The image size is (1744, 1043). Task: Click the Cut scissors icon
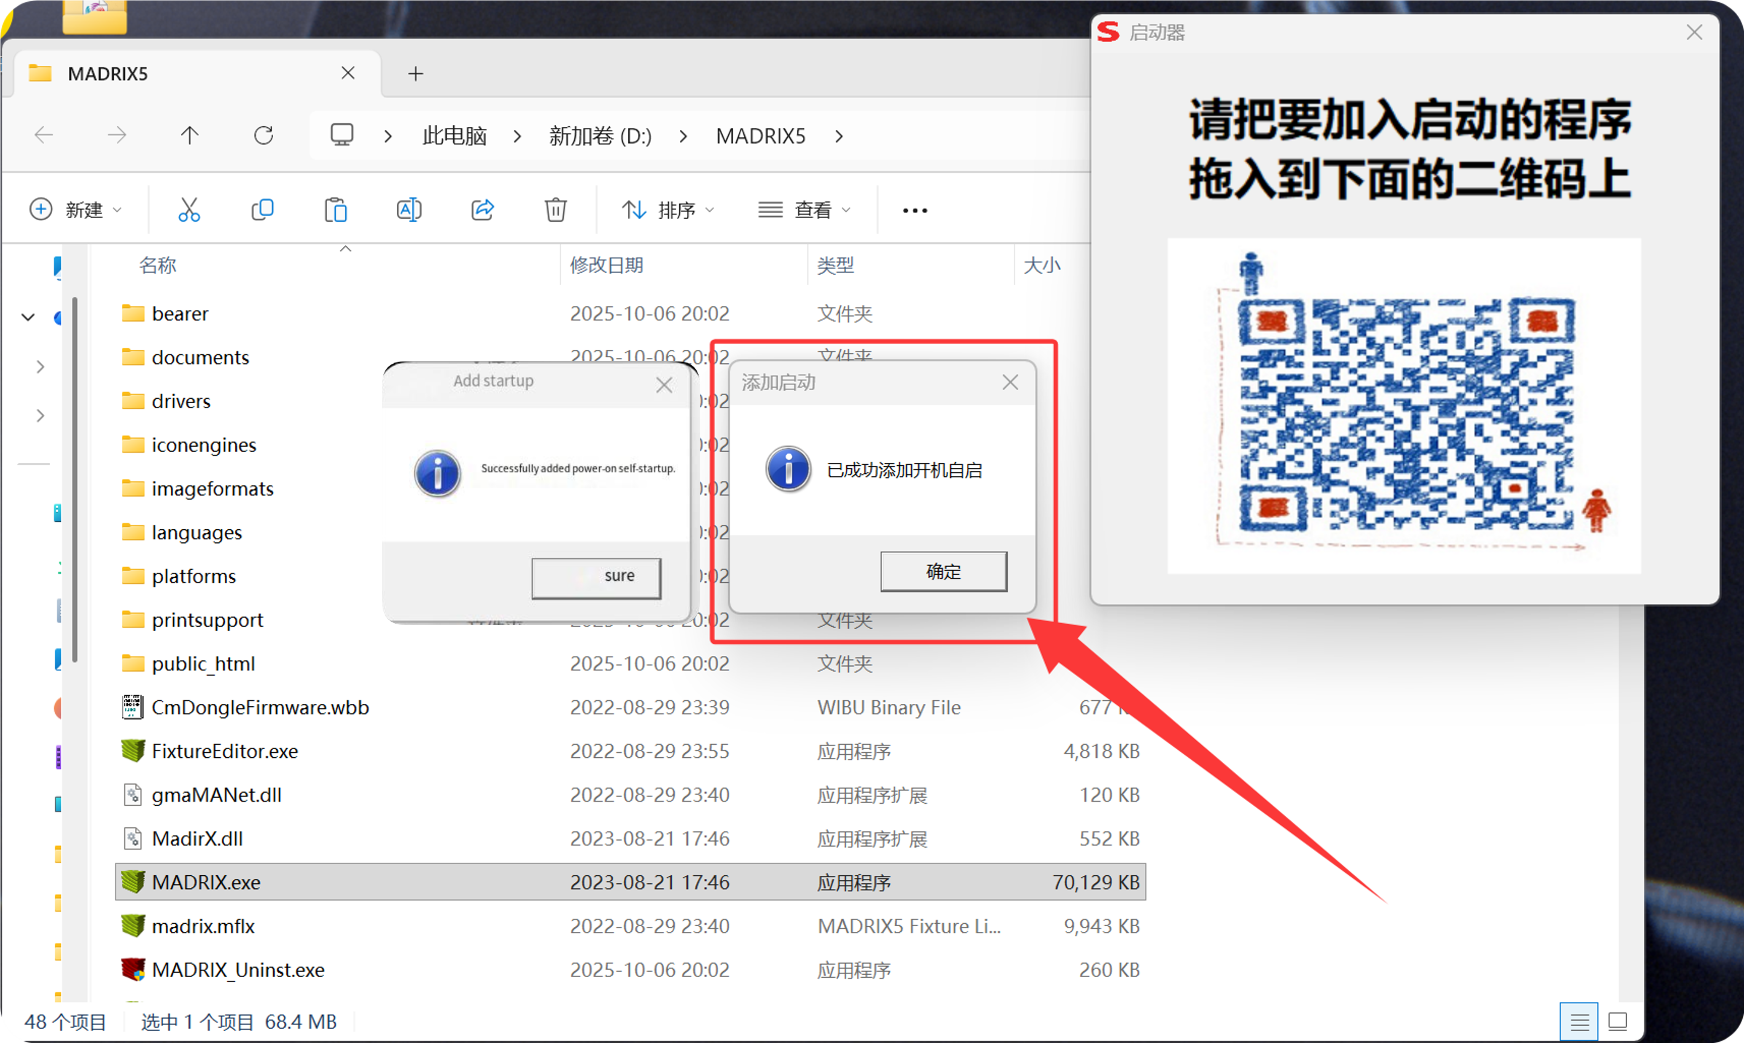tap(189, 209)
